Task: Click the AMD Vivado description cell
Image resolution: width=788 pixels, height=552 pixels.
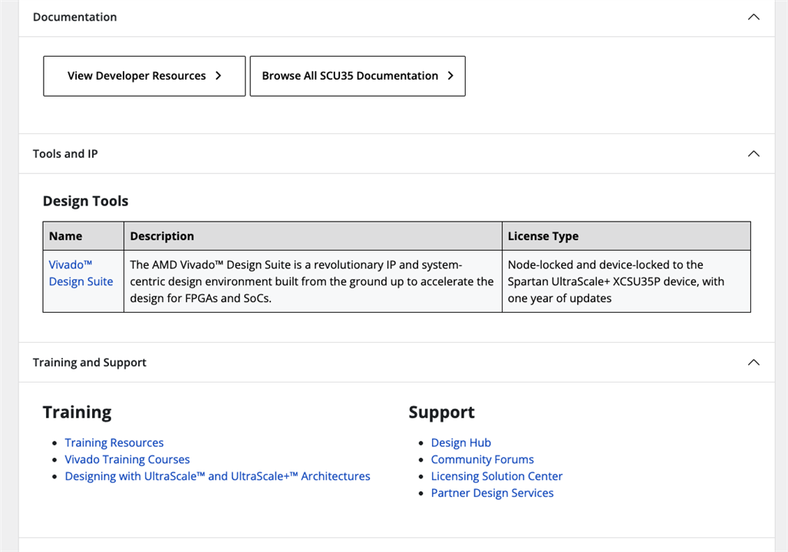Action: [x=312, y=281]
